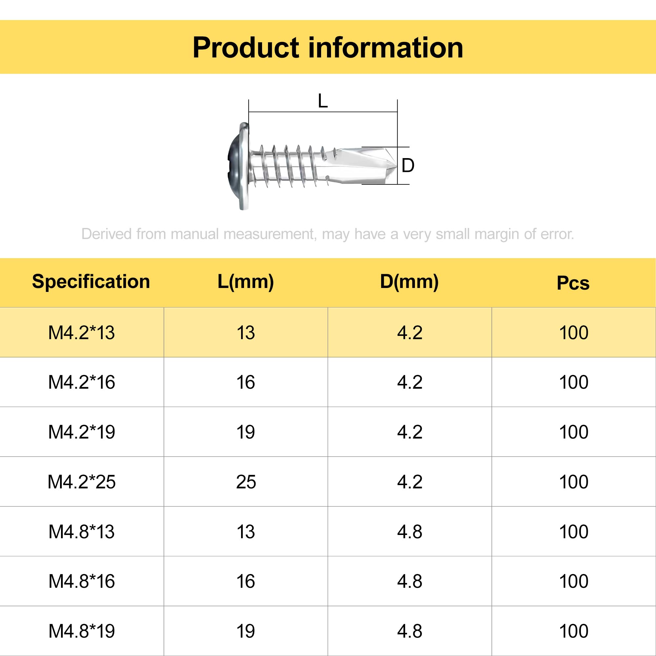Click the length value 25 cell
The width and height of the screenshot is (656, 656).
coord(246,482)
